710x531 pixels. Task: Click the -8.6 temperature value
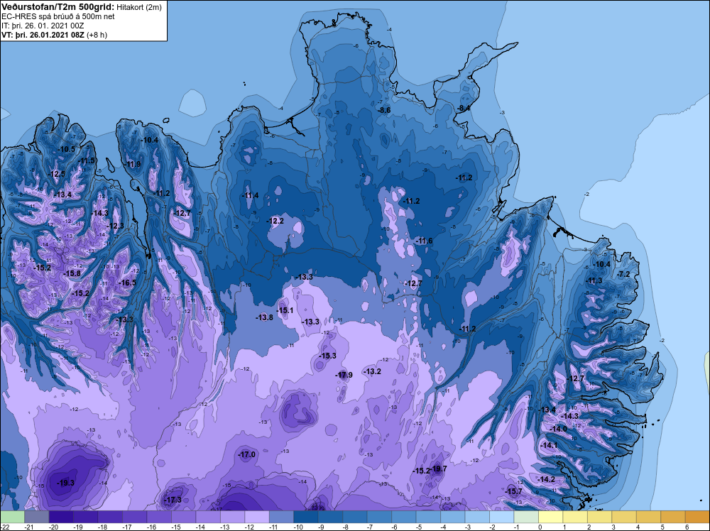click(x=384, y=110)
